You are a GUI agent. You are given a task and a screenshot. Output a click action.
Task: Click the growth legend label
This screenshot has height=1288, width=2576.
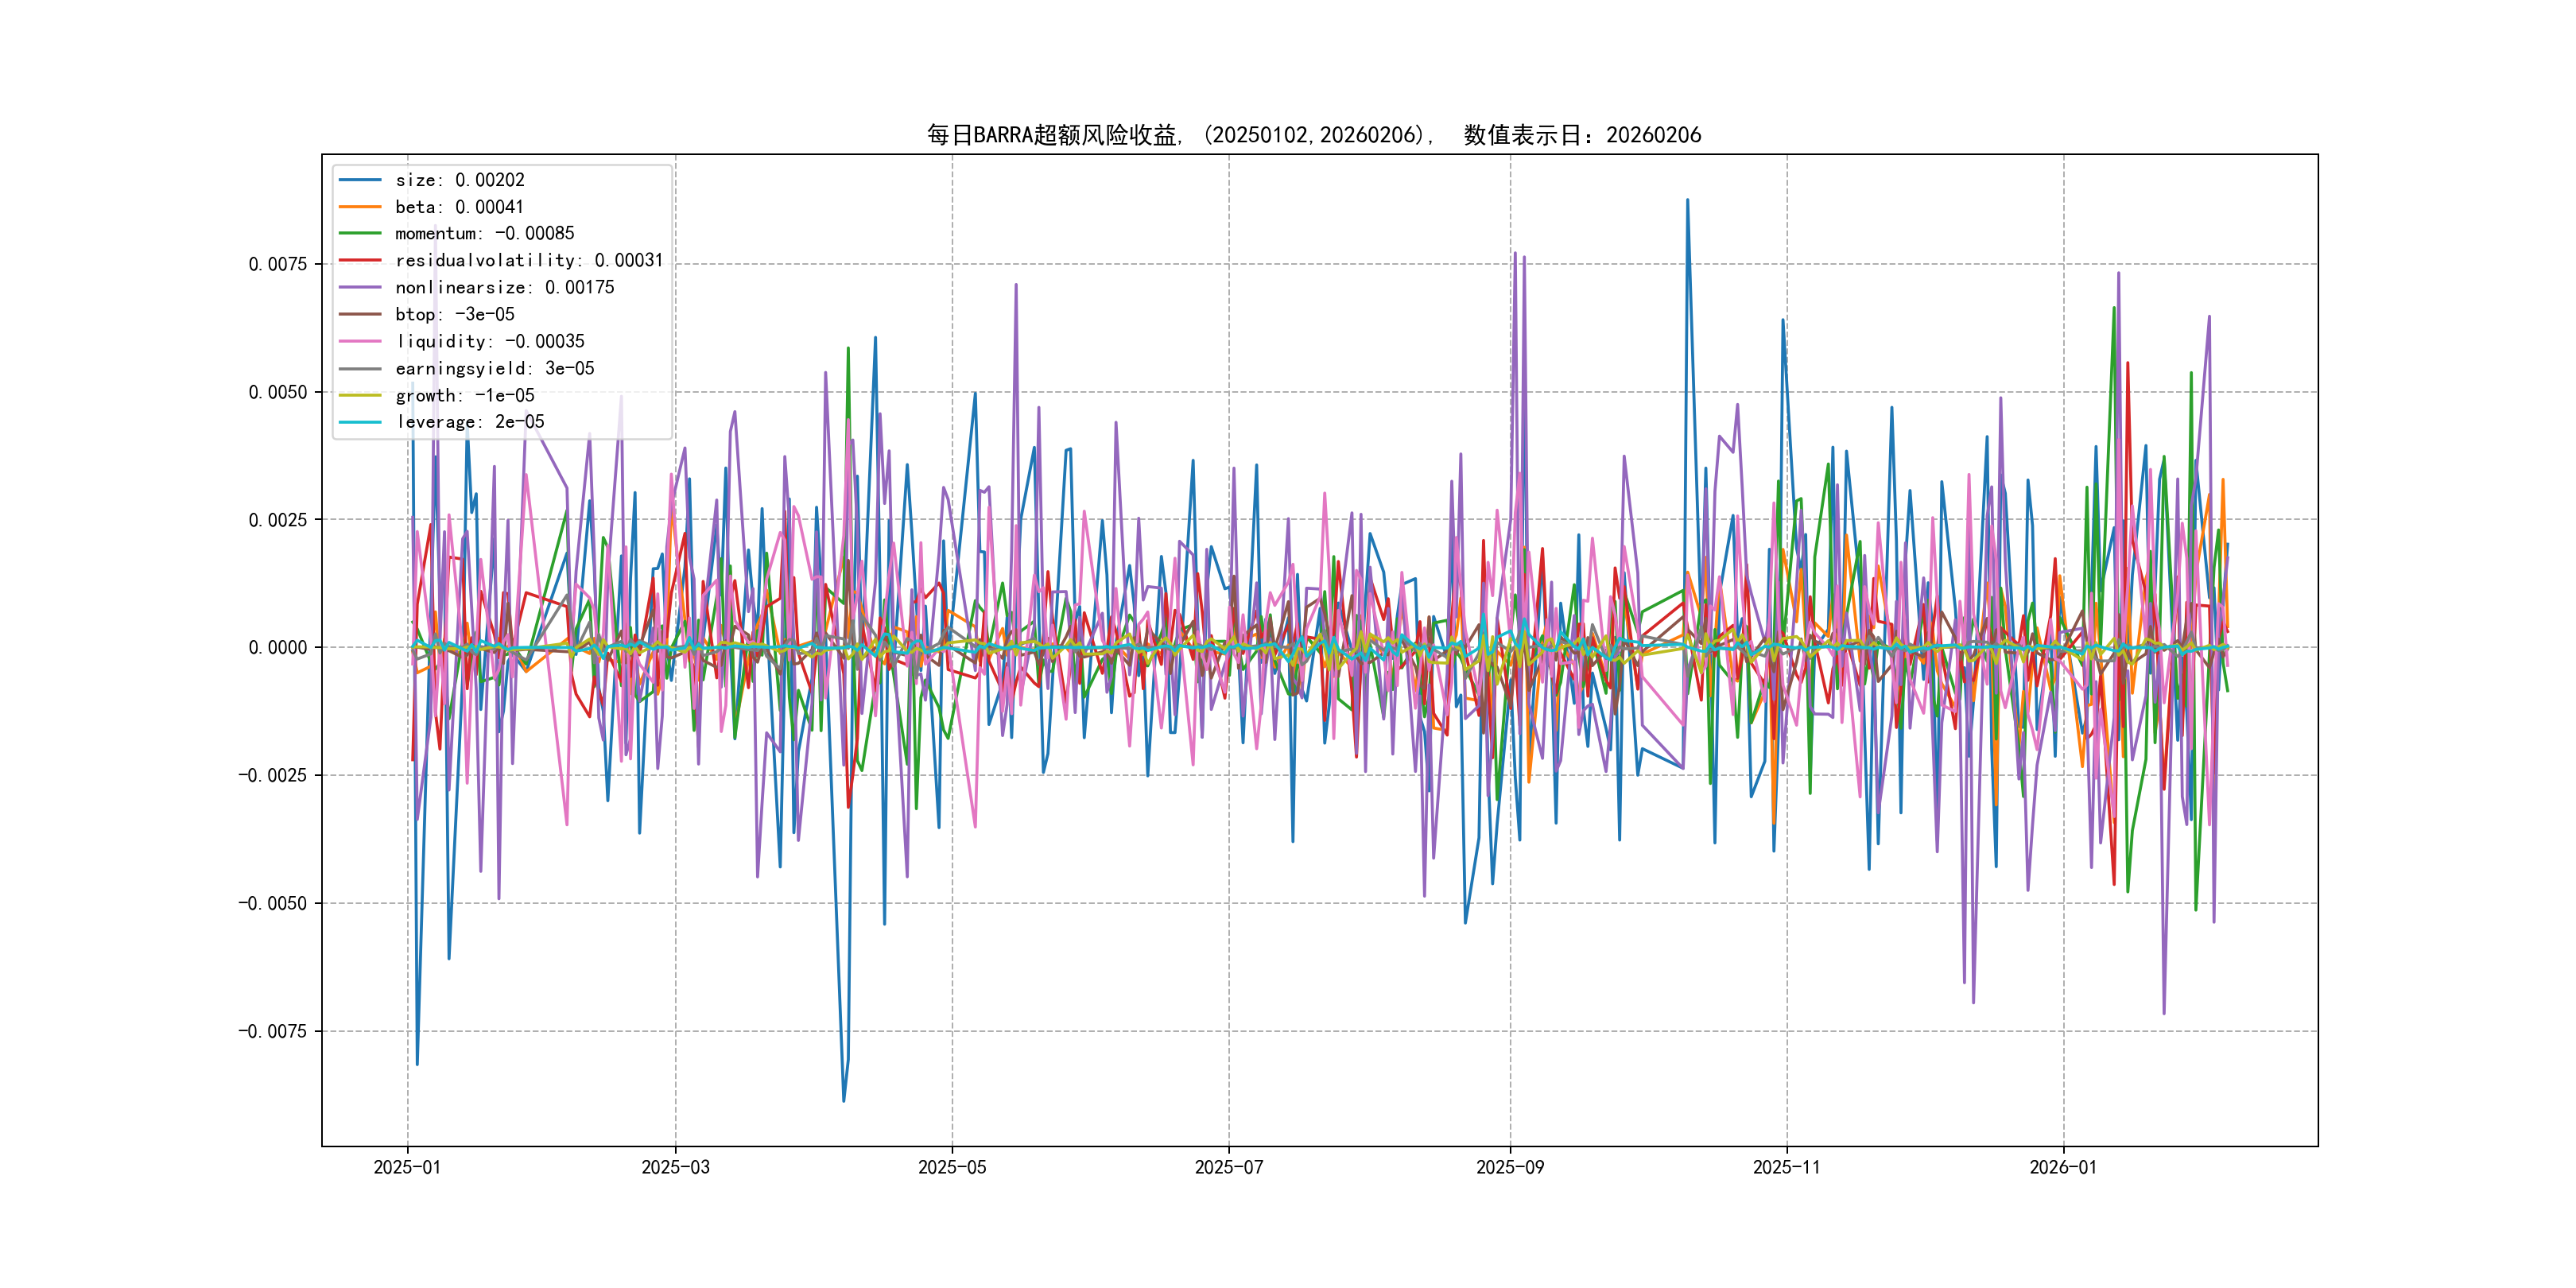[464, 395]
